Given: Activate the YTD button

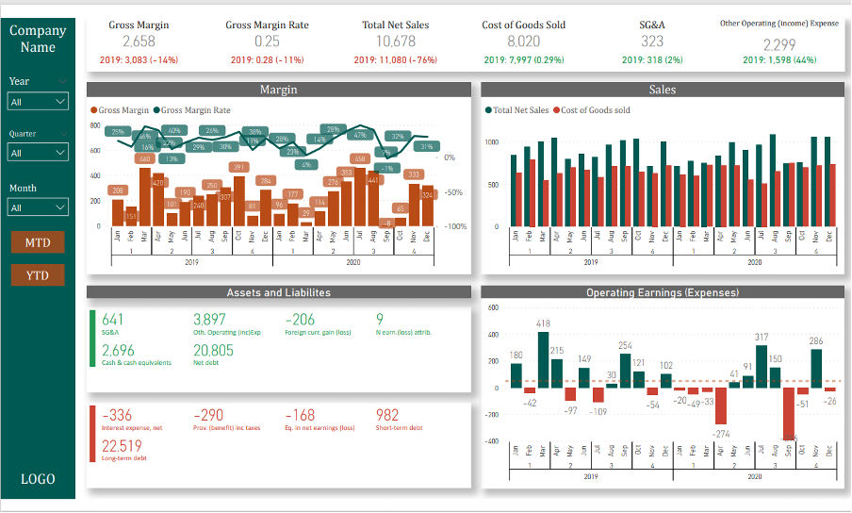Looking at the screenshot, I should point(38,274).
